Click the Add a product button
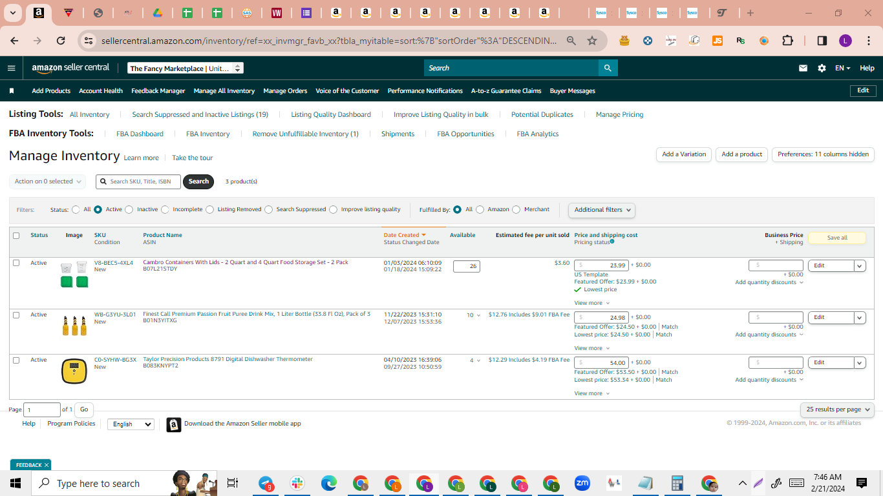The height and width of the screenshot is (496, 883). click(x=742, y=154)
